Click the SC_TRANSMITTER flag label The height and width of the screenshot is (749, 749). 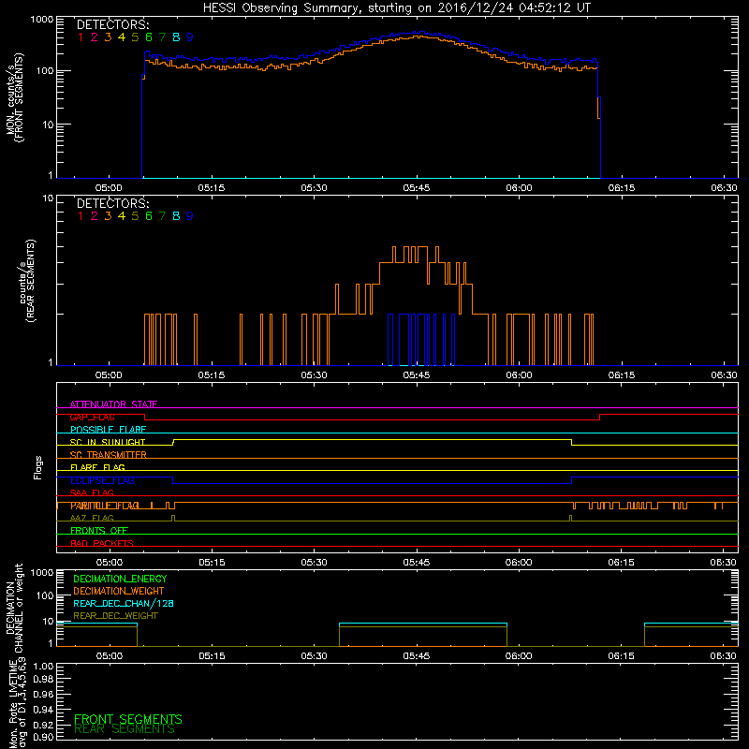(x=109, y=455)
